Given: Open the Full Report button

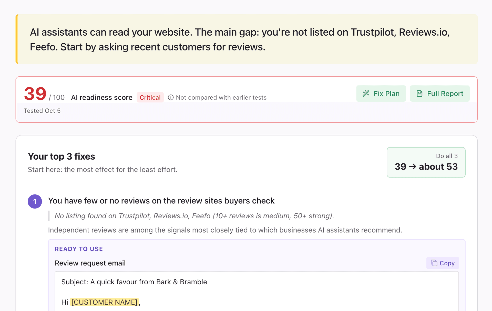Looking at the screenshot, I should [439, 94].
